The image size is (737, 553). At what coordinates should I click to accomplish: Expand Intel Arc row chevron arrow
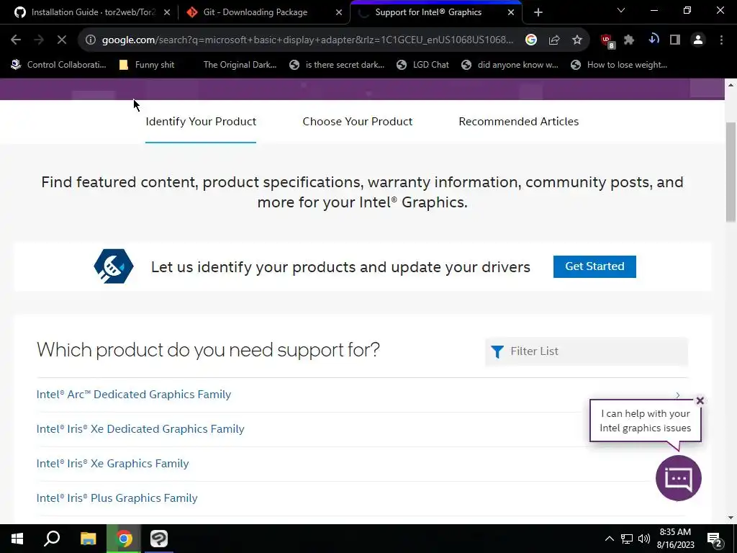(x=678, y=395)
